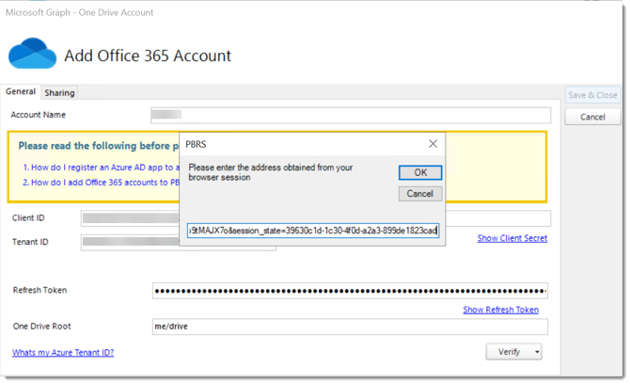
Task: Open the register Azure AD app link
Action: tap(101, 168)
